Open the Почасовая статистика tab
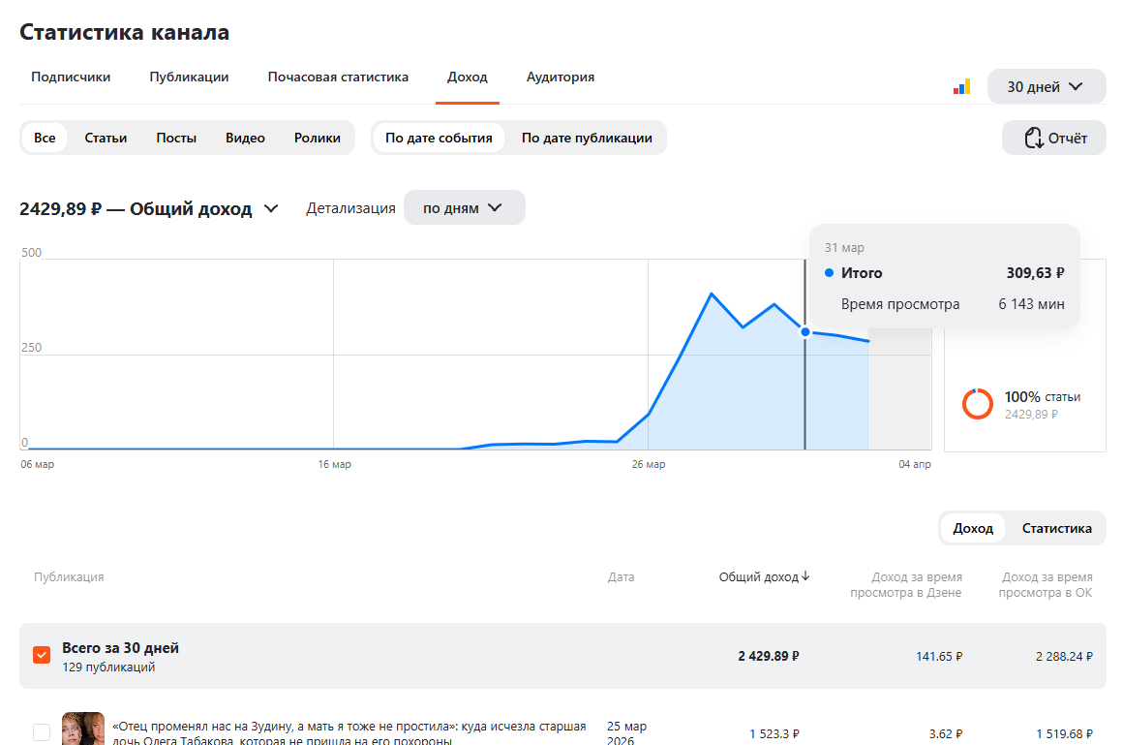Image resolution: width=1123 pixels, height=745 pixels. tap(338, 77)
